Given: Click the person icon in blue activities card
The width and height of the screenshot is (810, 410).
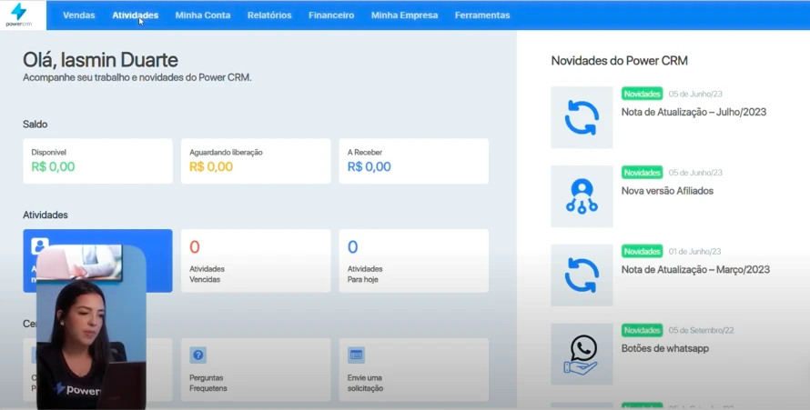Looking at the screenshot, I should pyautogui.click(x=40, y=246).
